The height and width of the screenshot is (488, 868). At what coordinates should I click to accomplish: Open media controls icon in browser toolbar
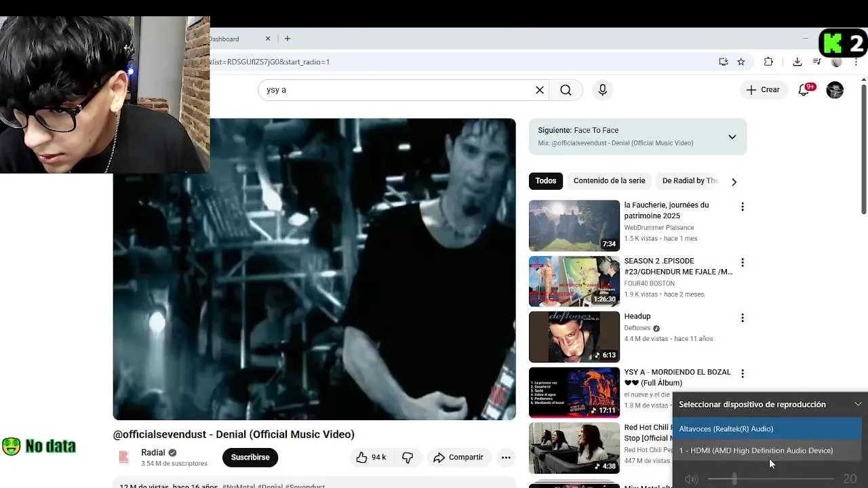[817, 62]
